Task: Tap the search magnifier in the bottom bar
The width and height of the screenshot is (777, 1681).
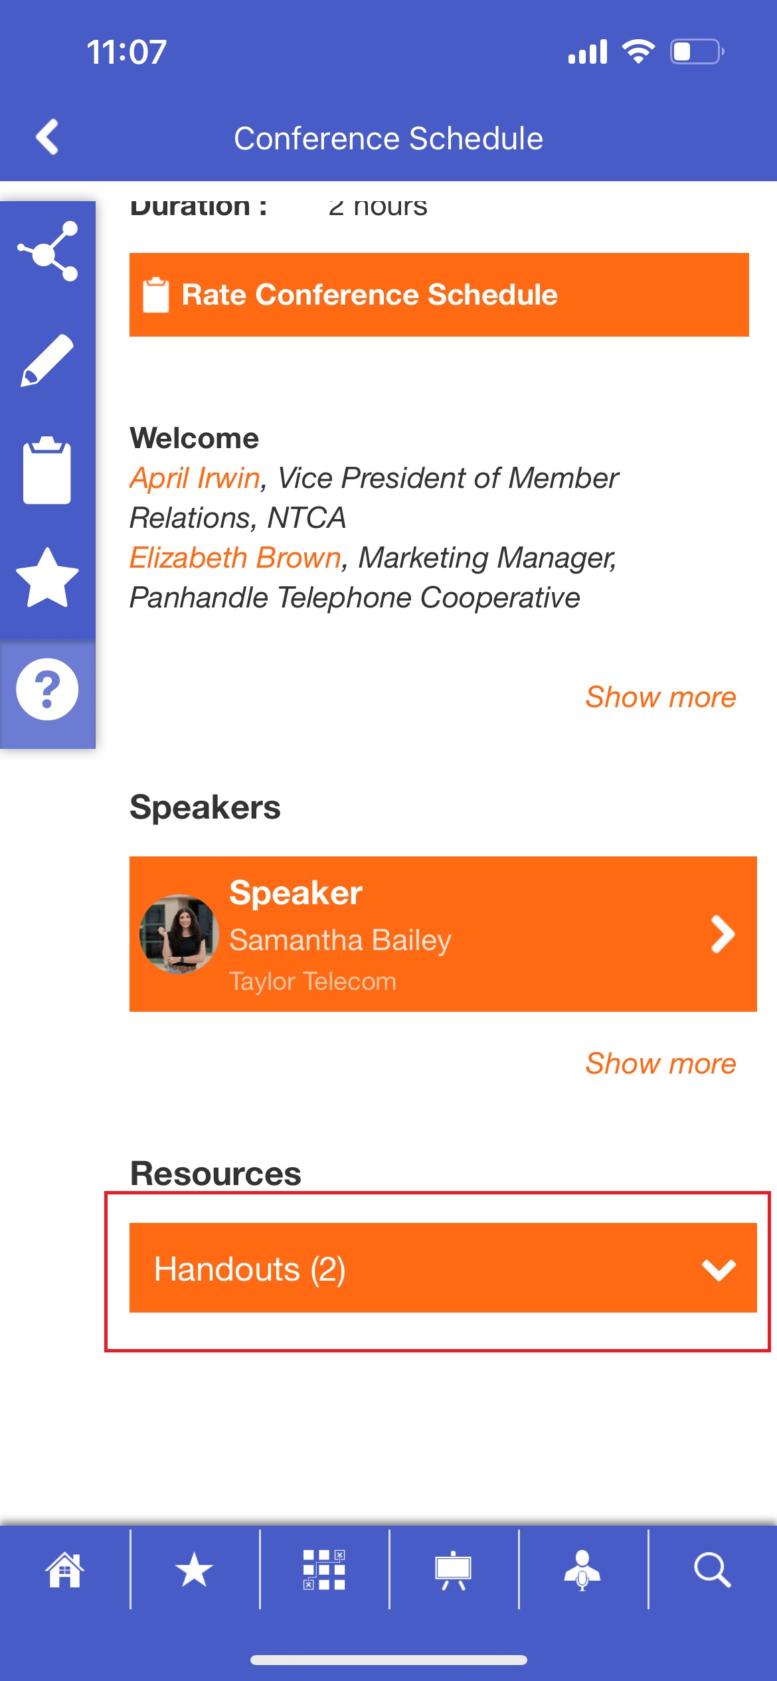Action: pos(713,1570)
